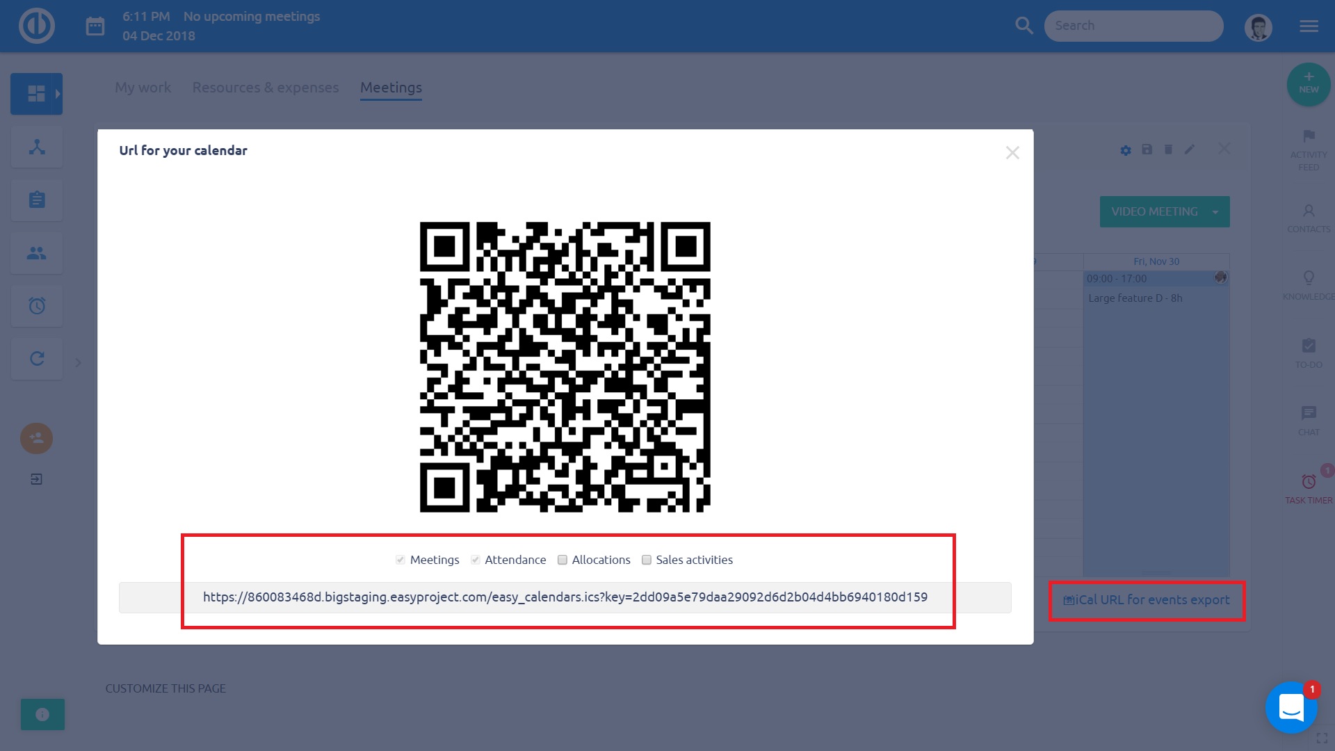This screenshot has width=1335, height=751.
Task: Open the live chat bubble widget
Action: [x=1291, y=707]
